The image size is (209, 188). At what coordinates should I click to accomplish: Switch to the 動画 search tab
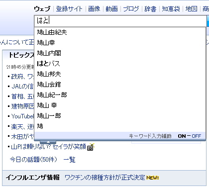[x=111, y=8]
